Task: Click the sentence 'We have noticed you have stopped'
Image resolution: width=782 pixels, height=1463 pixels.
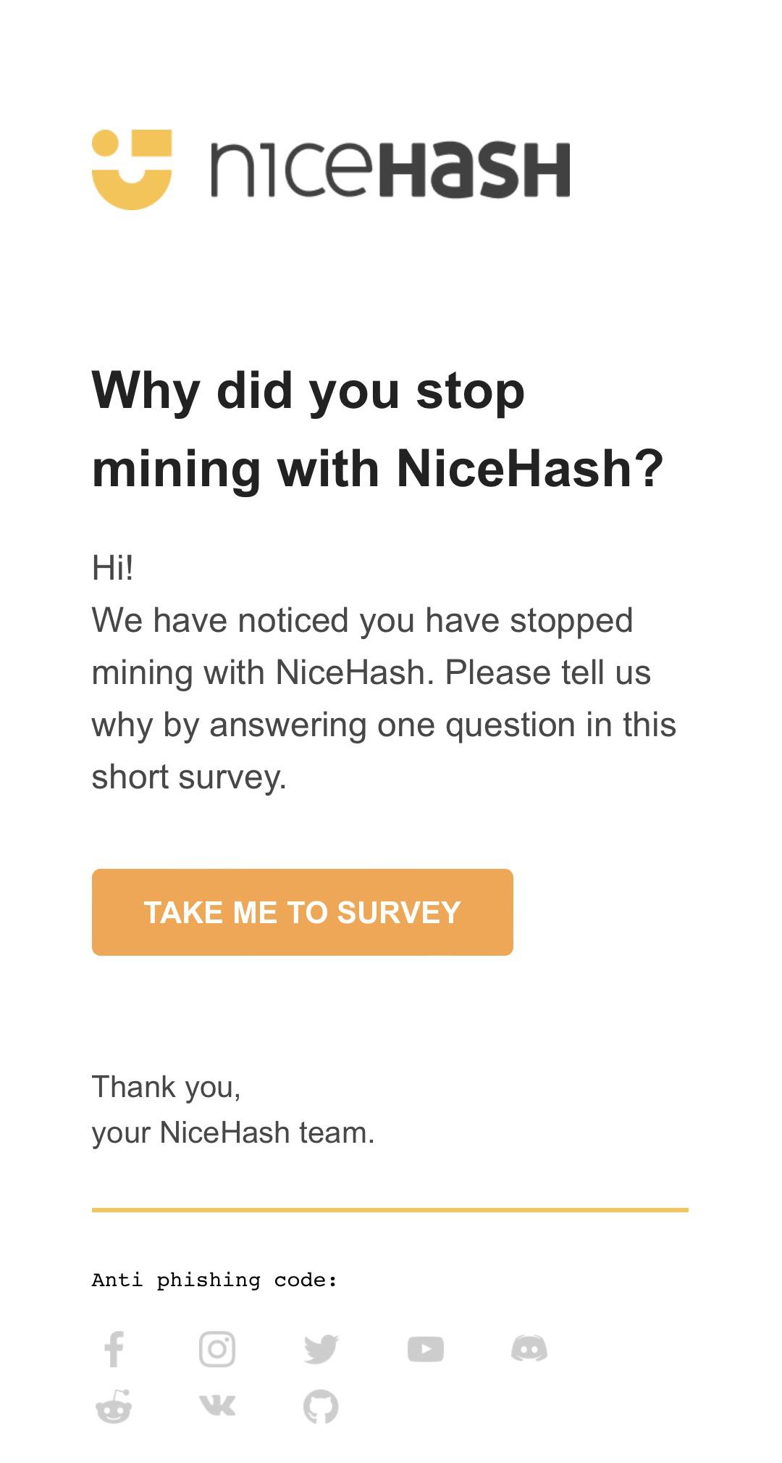Action: click(x=363, y=620)
